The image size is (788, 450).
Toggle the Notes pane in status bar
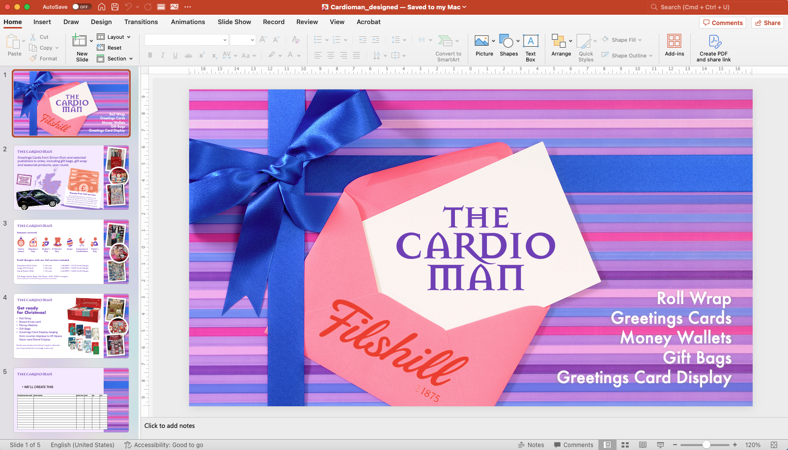[531, 445]
